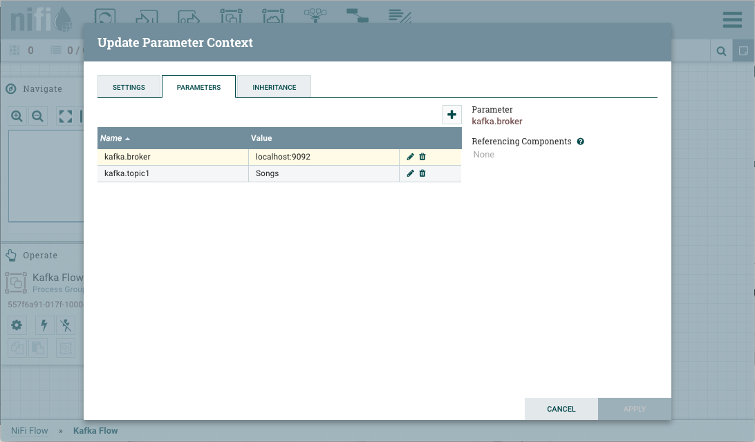This screenshot has height=442, width=755.
Task: Click the search magnifier icon
Action: (x=721, y=51)
